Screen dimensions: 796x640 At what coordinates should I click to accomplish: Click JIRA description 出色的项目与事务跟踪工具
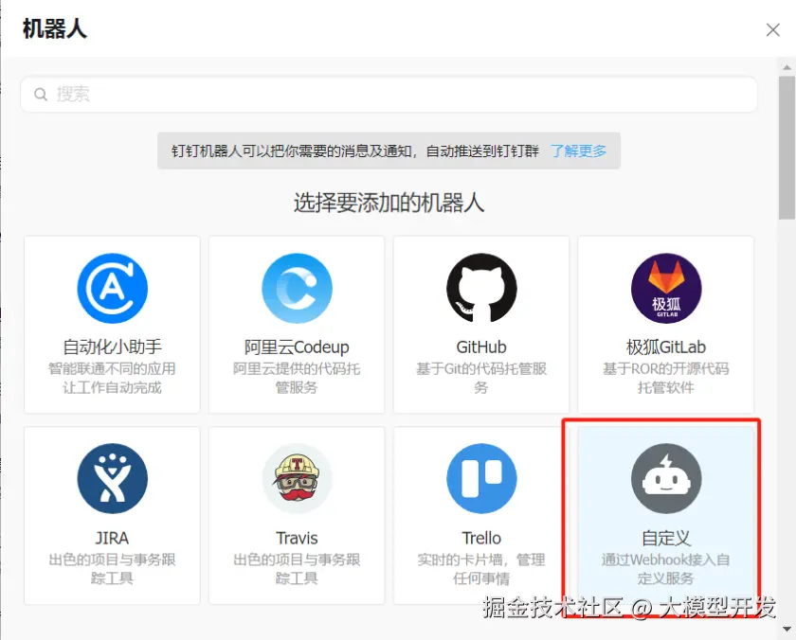[x=112, y=569]
